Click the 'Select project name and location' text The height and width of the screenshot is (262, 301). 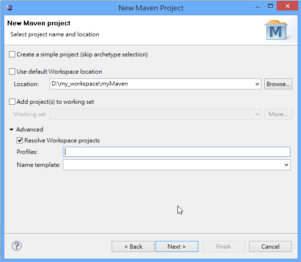pos(55,34)
